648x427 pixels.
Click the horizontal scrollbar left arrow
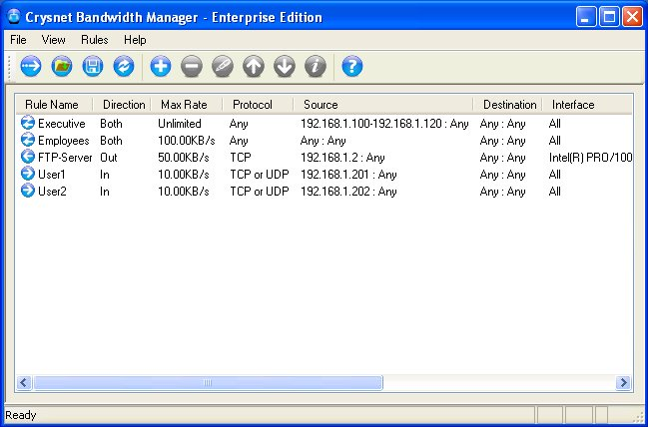pyautogui.click(x=24, y=383)
